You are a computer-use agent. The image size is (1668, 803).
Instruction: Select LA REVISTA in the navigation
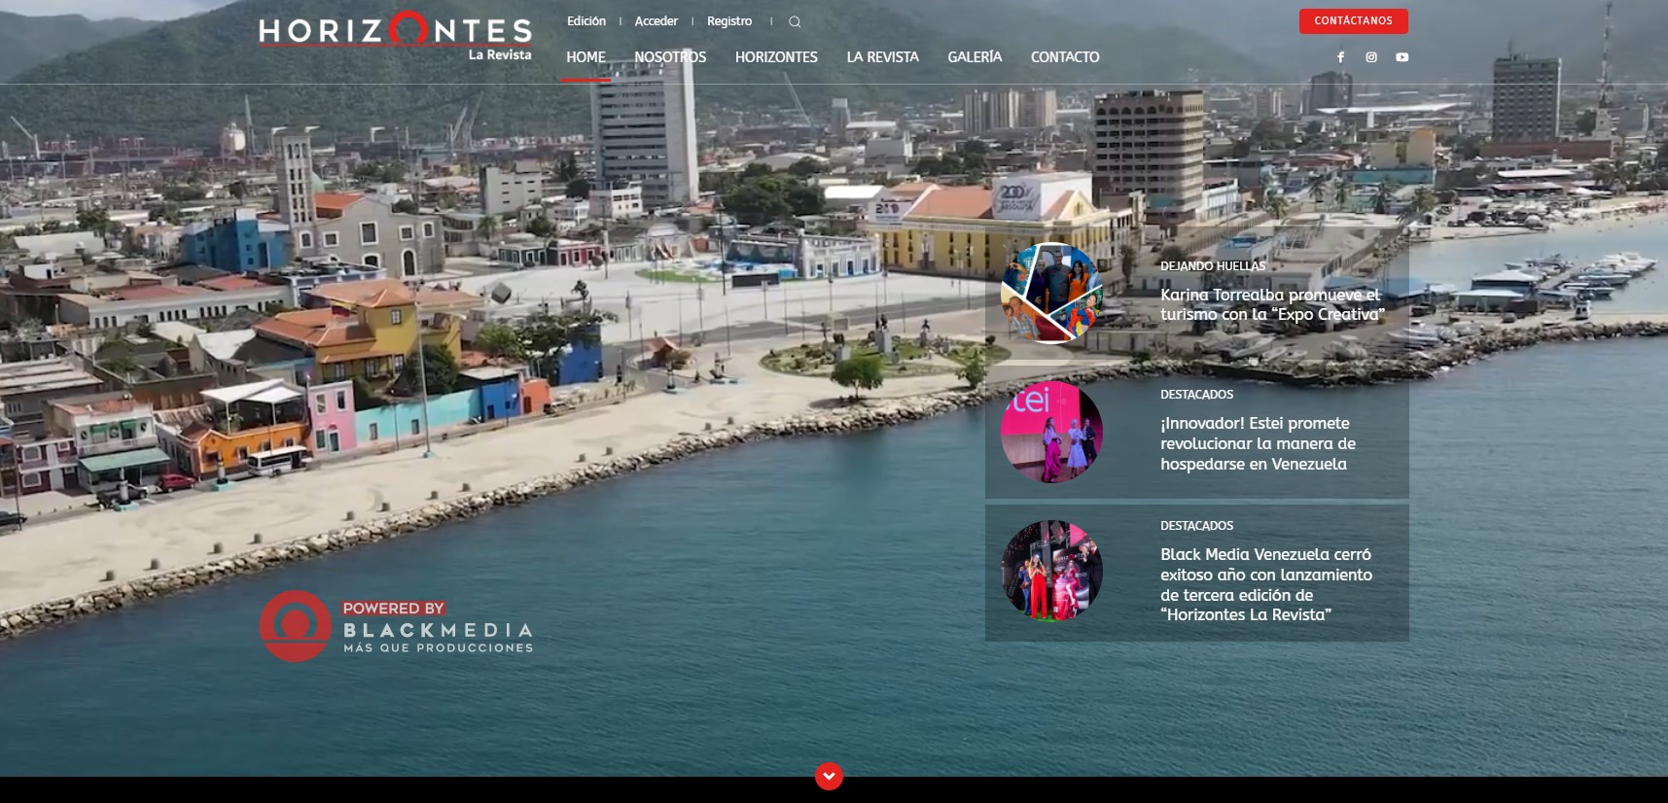[x=882, y=57]
